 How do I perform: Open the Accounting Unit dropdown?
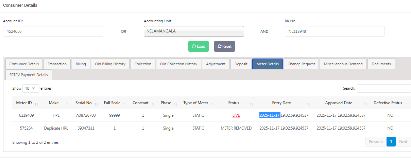[194, 31]
